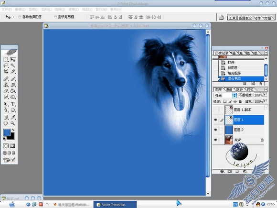Screen dimensions: 277x208
Task: Hide 图层 2 via its eye icon
Action: tap(215, 130)
